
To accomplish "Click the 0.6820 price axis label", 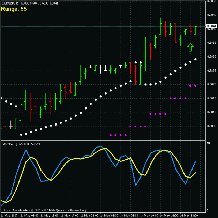I will 212,84.
